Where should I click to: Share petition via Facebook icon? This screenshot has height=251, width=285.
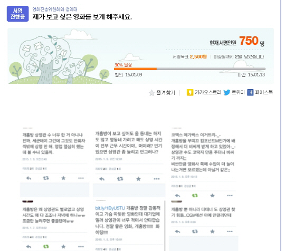click(x=250, y=92)
